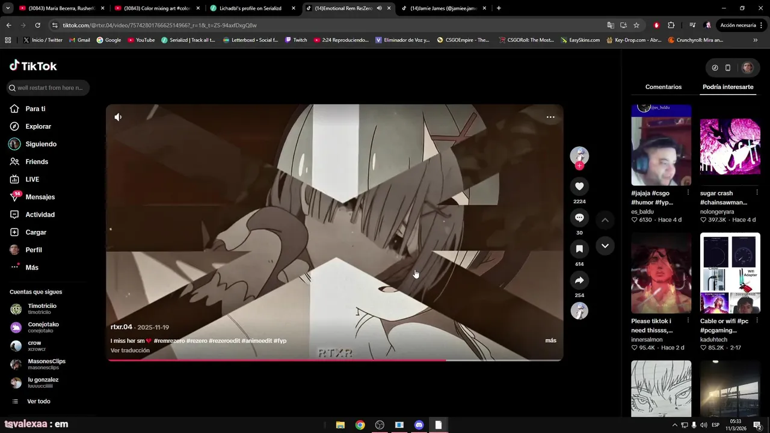Viewport: 770px width, 433px height.
Task: Switch to the Comentarios tab
Action: pos(664,87)
